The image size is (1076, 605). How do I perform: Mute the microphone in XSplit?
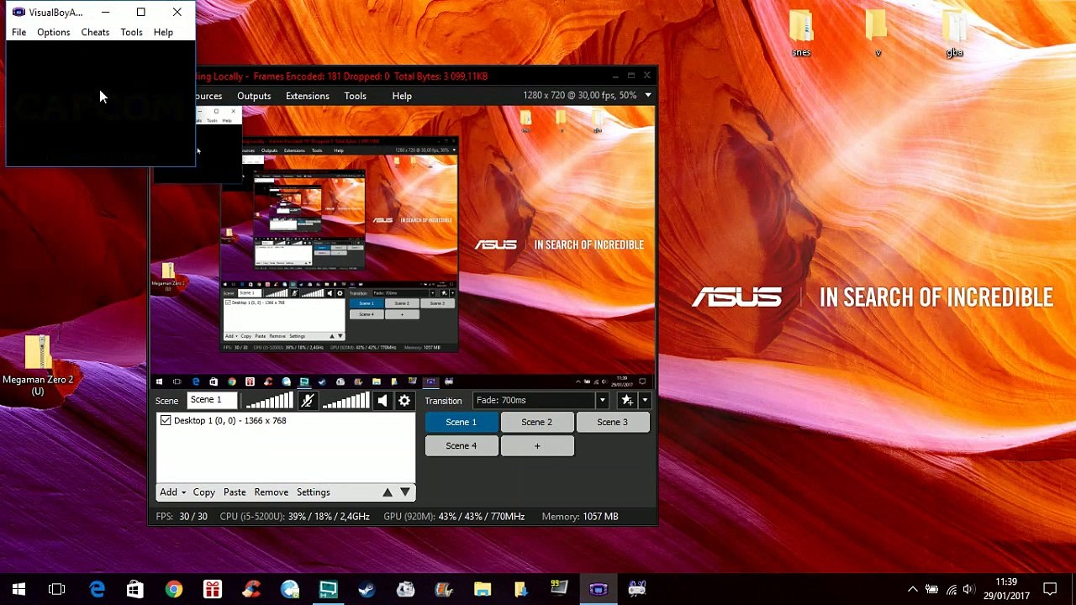[x=308, y=401]
